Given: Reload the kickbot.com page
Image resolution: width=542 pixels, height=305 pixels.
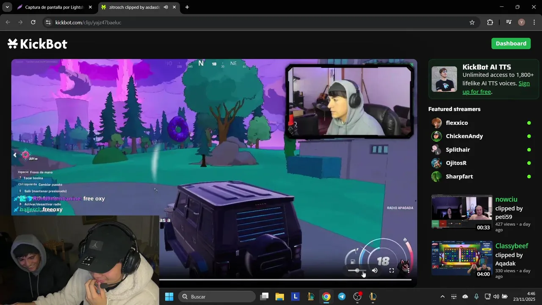Looking at the screenshot, I should (33, 22).
